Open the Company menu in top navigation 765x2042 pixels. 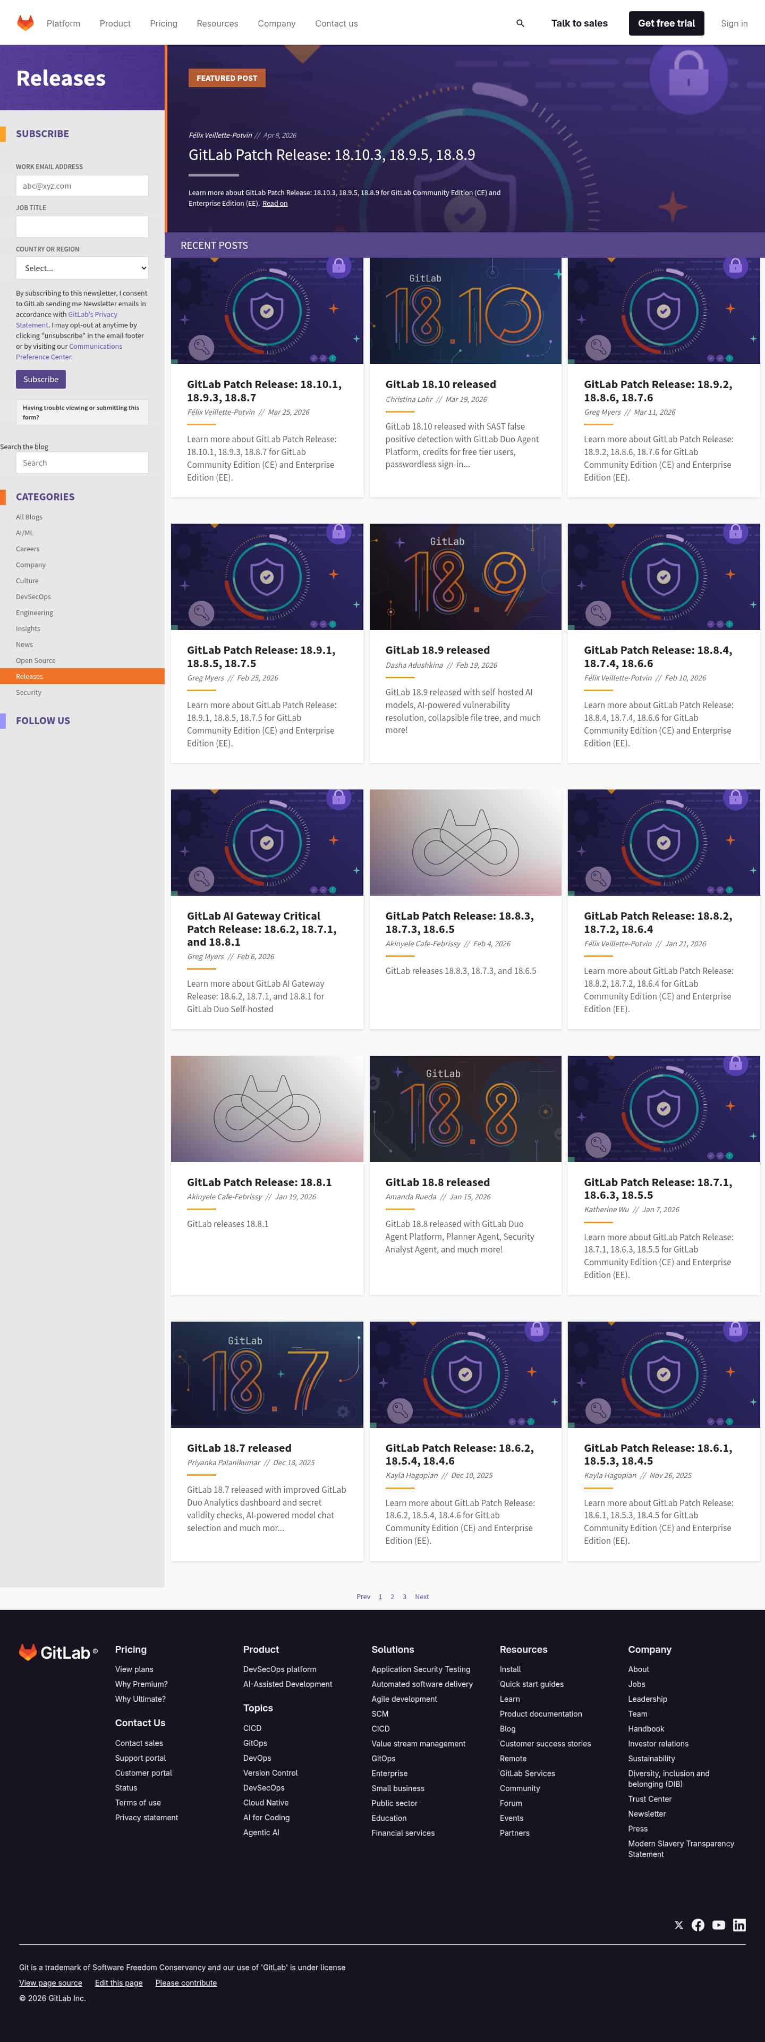click(276, 23)
